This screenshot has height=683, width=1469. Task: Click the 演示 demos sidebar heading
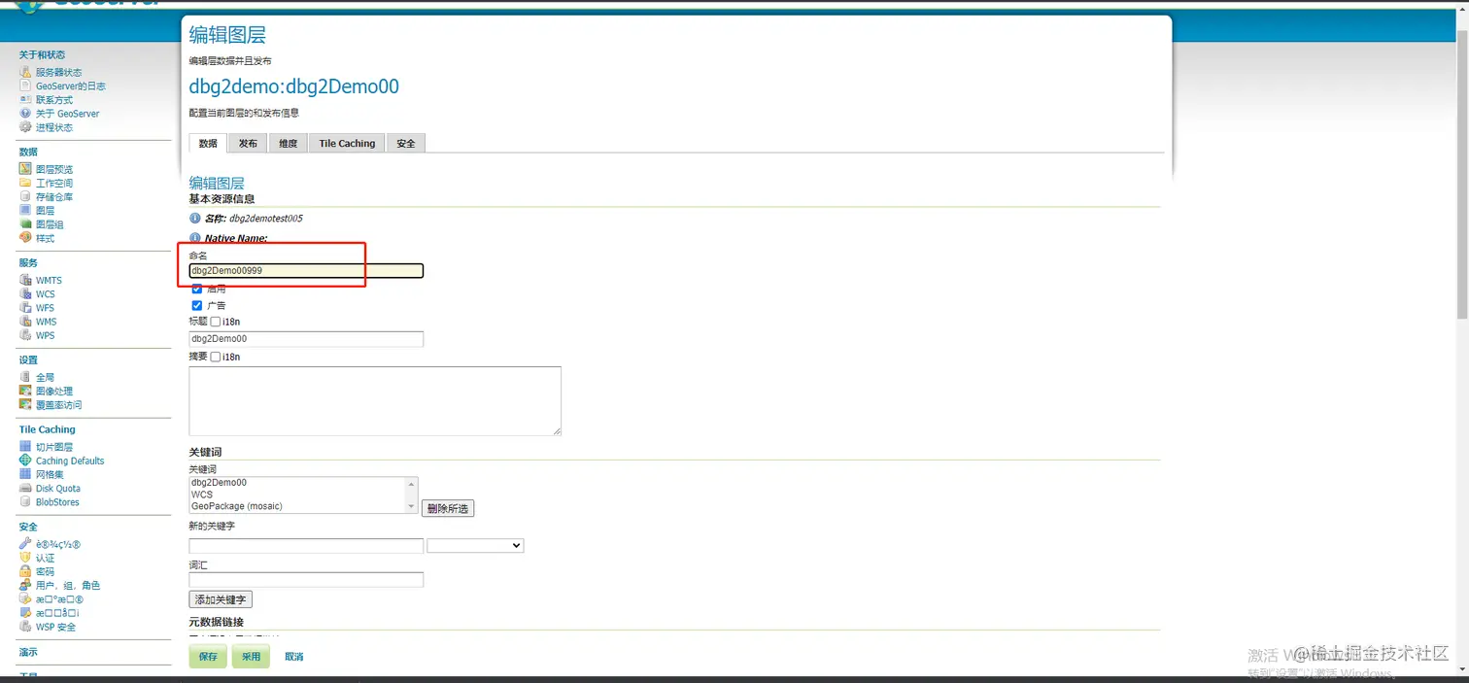pyautogui.click(x=28, y=652)
